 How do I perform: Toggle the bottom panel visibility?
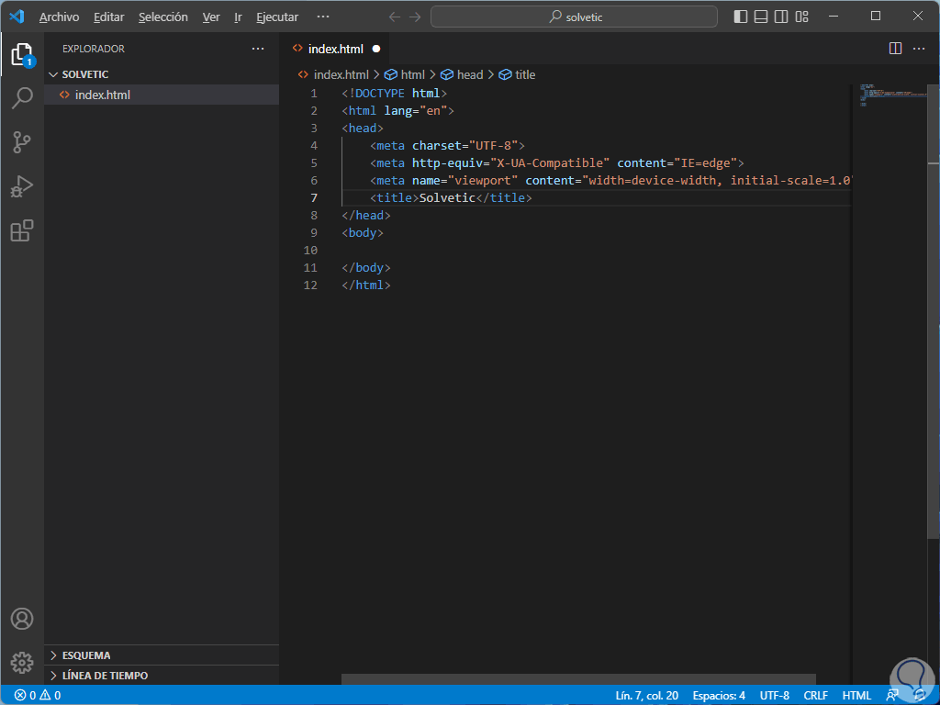coord(761,17)
